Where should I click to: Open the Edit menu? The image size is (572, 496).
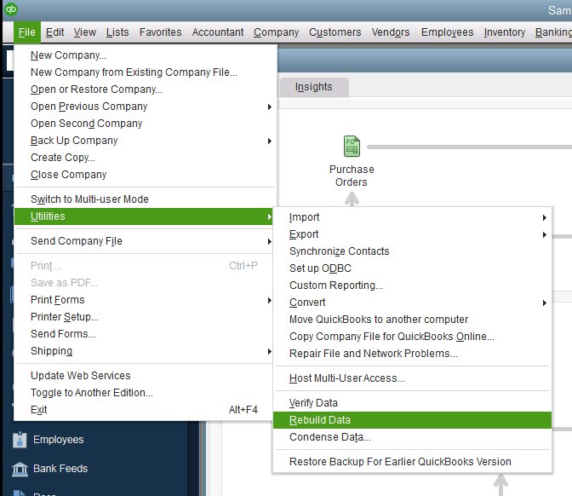54,32
